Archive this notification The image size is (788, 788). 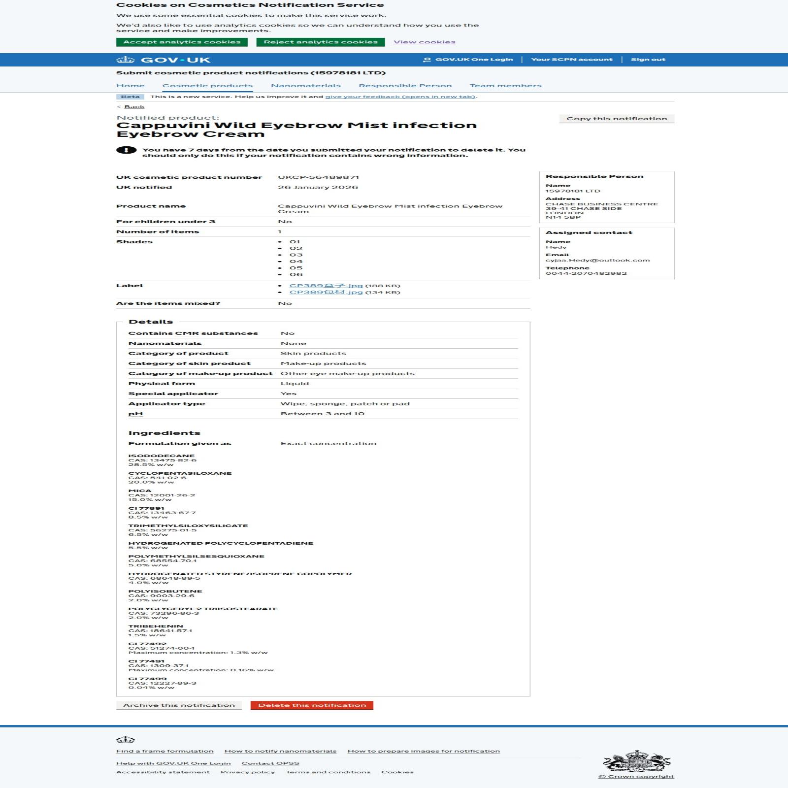(x=179, y=705)
